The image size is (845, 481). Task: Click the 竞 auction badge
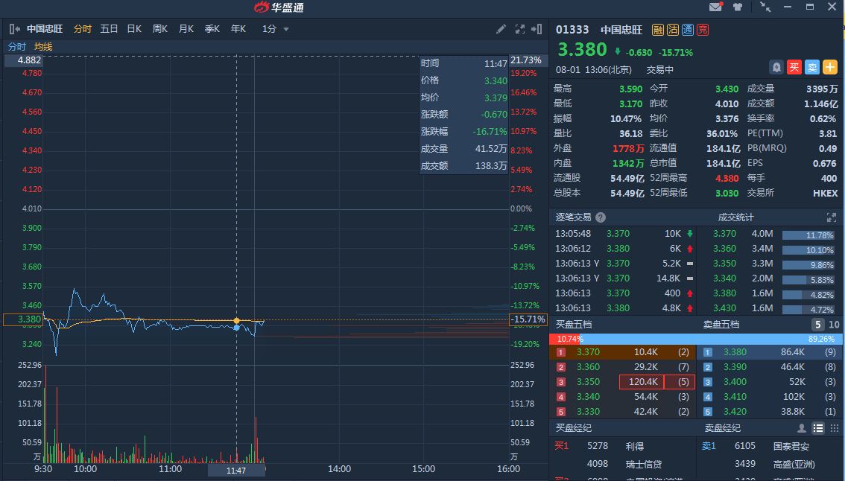[x=703, y=30]
